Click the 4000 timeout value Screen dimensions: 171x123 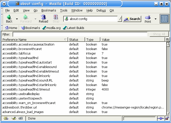coord(105,89)
